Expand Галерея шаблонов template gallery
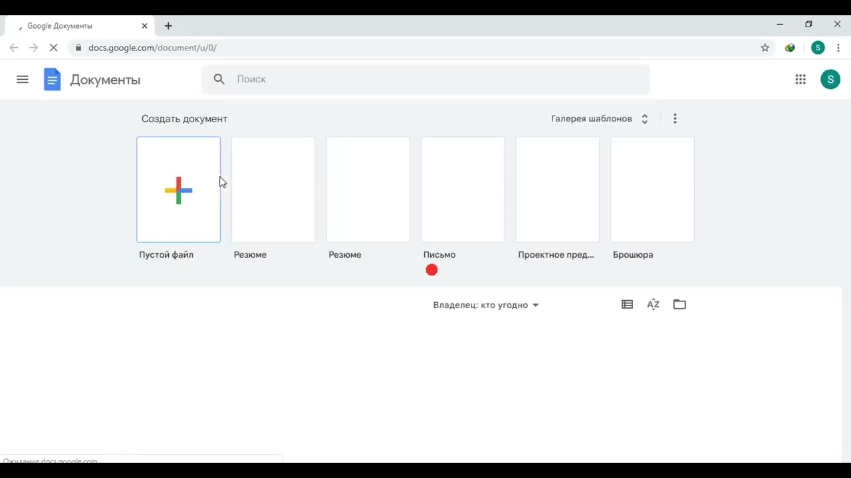 (600, 119)
